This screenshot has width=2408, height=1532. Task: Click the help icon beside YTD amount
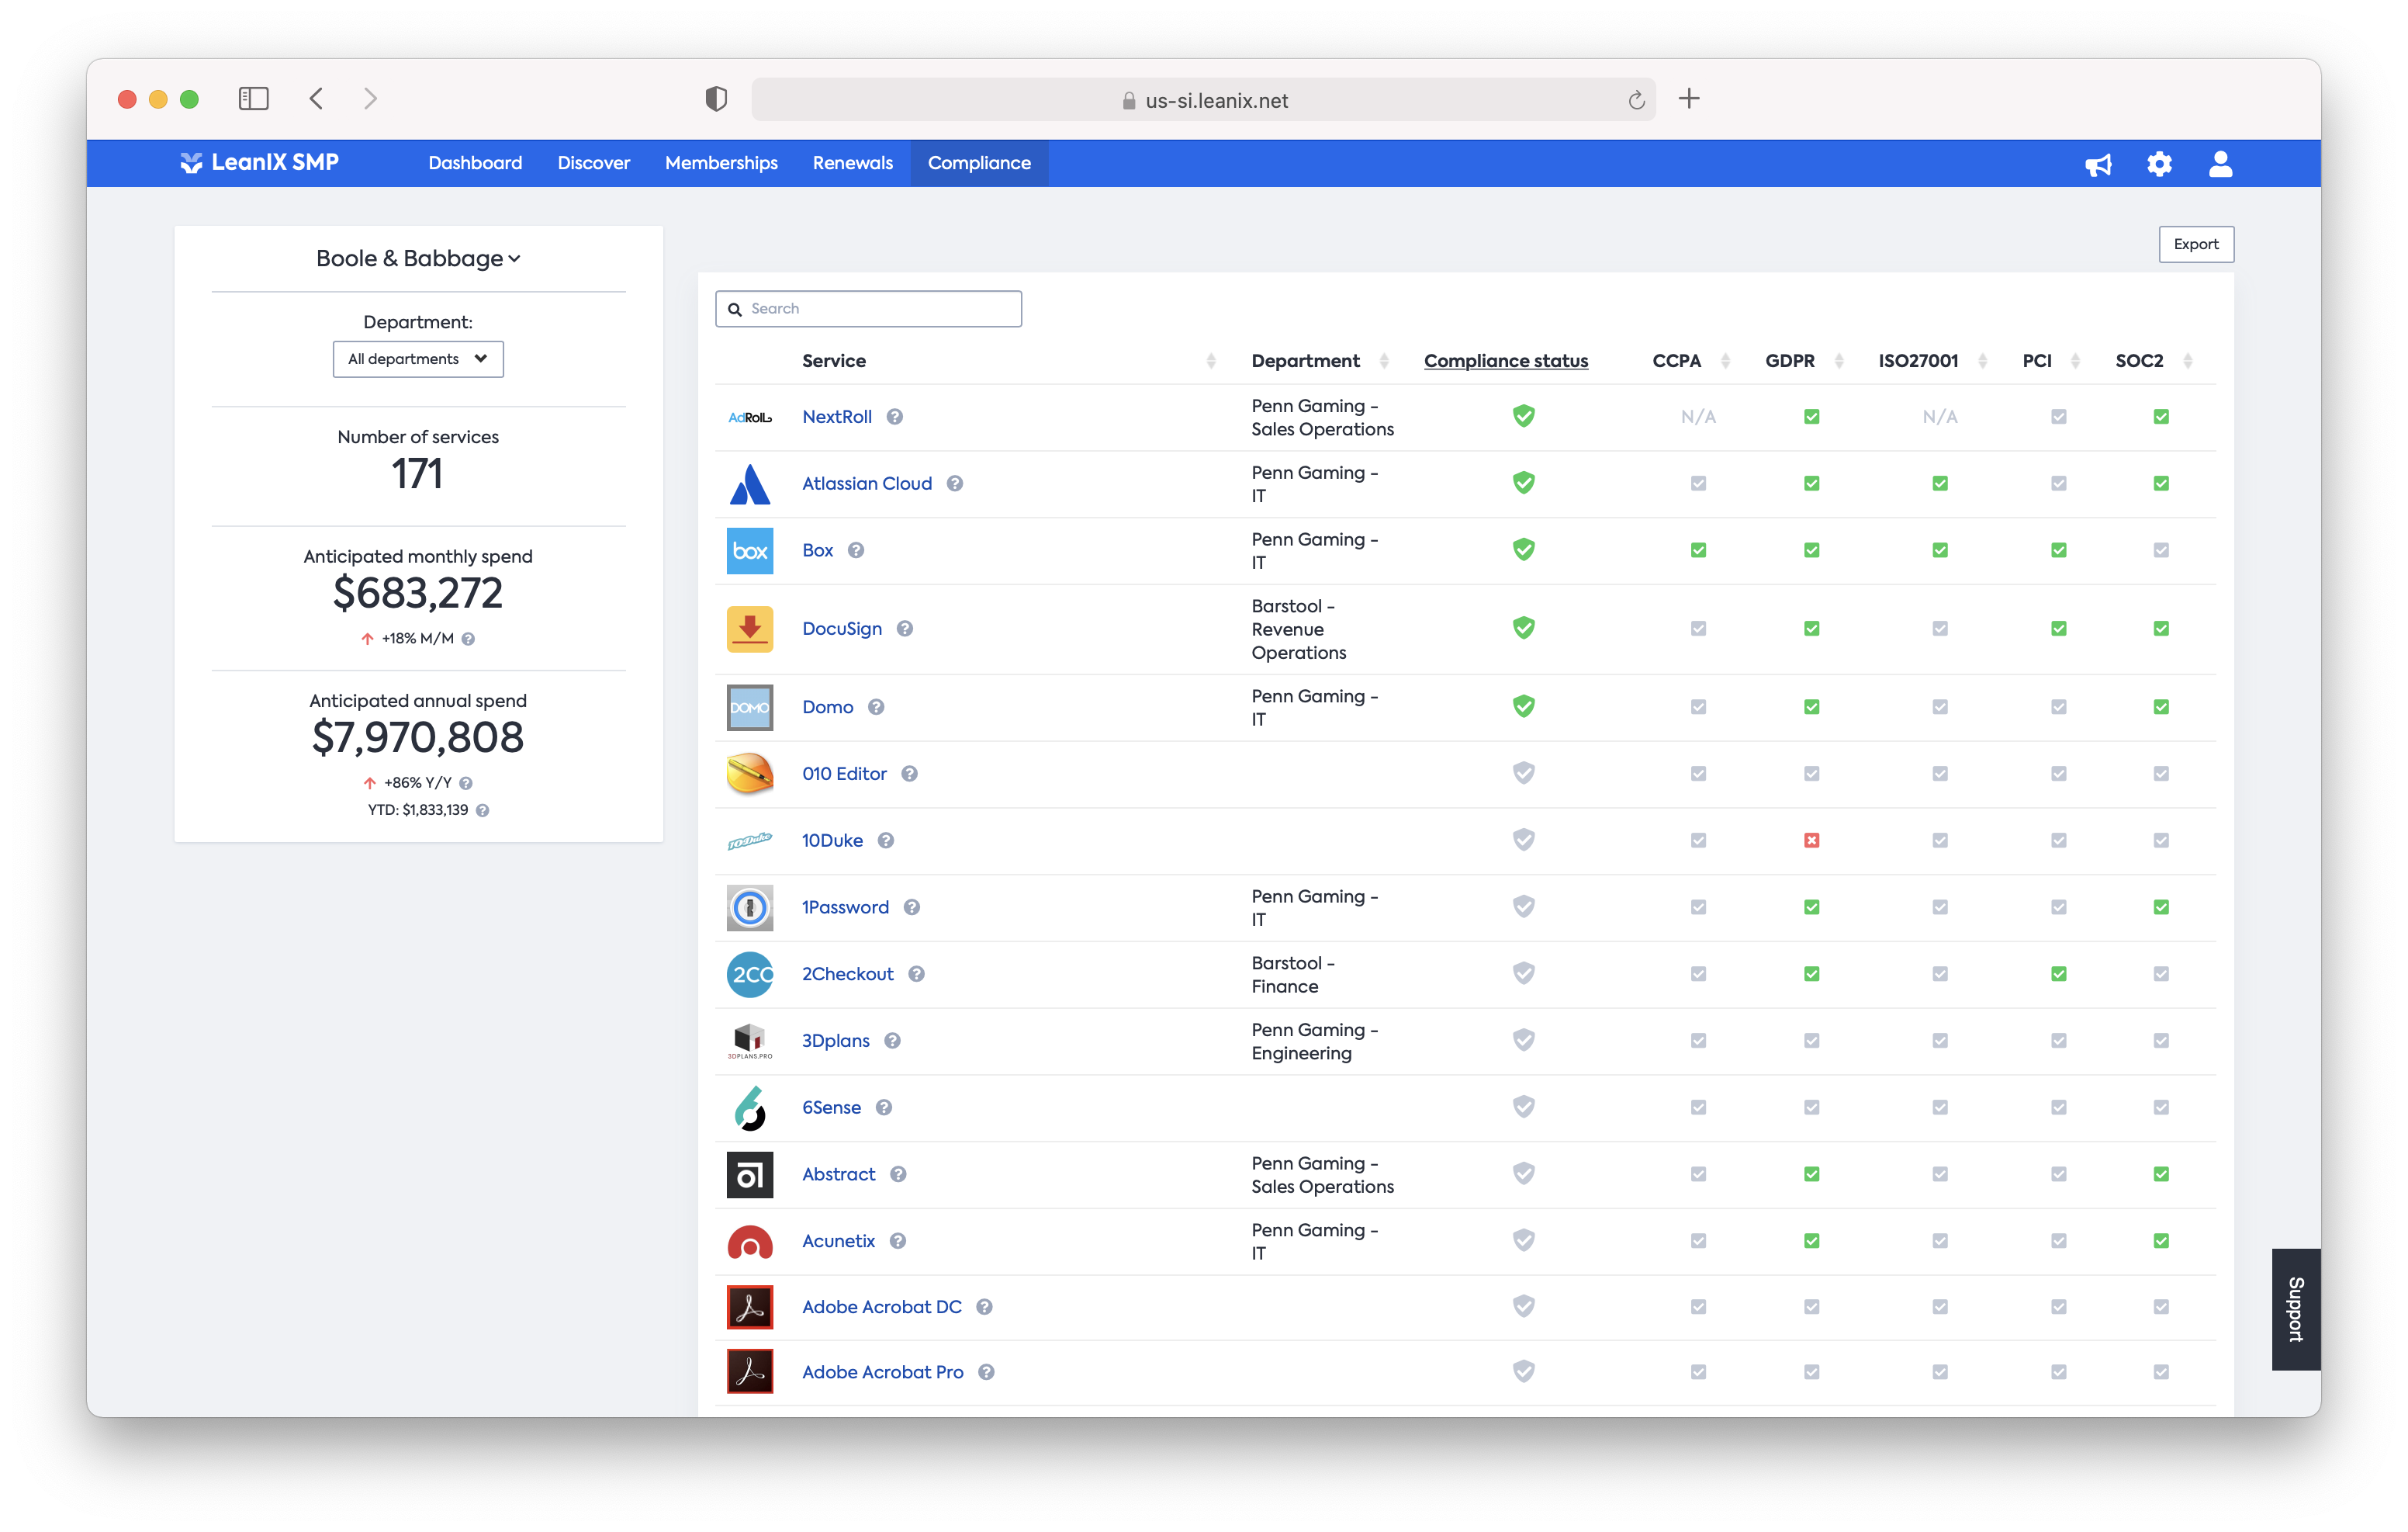pyautogui.click(x=482, y=810)
